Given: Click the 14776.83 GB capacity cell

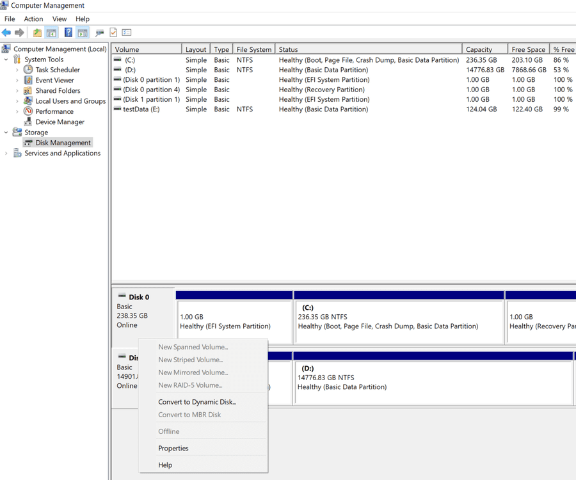Looking at the screenshot, I should pyautogui.click(x=485, y=70).
